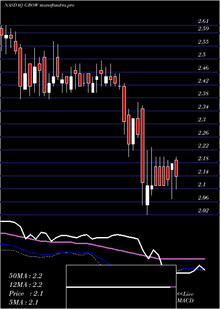Click the 2.42 price axis label
Screen dimensions: 220x309
(203, 81)
